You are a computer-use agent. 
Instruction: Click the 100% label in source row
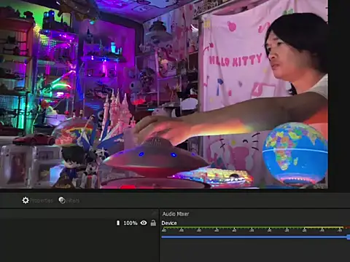[131, 223]
